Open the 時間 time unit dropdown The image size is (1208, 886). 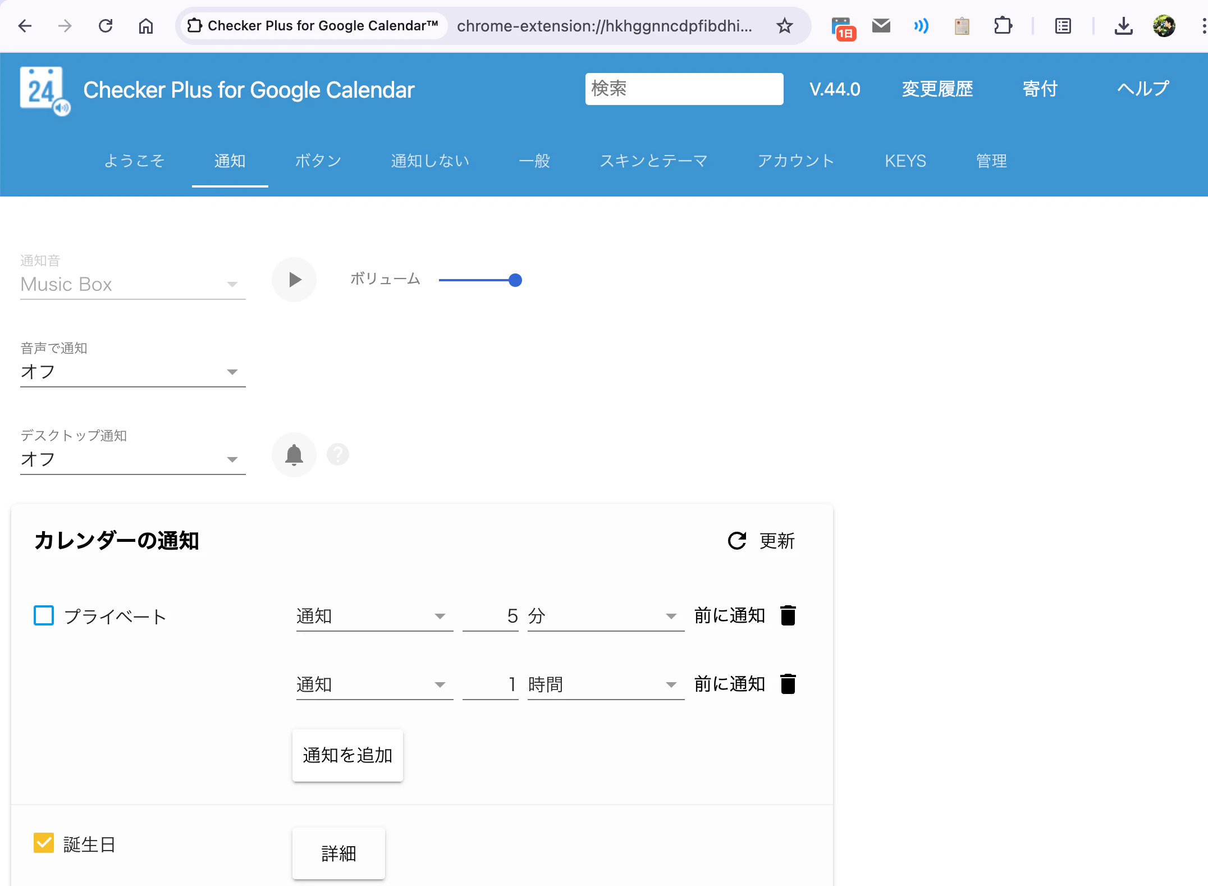click(606, 685)
